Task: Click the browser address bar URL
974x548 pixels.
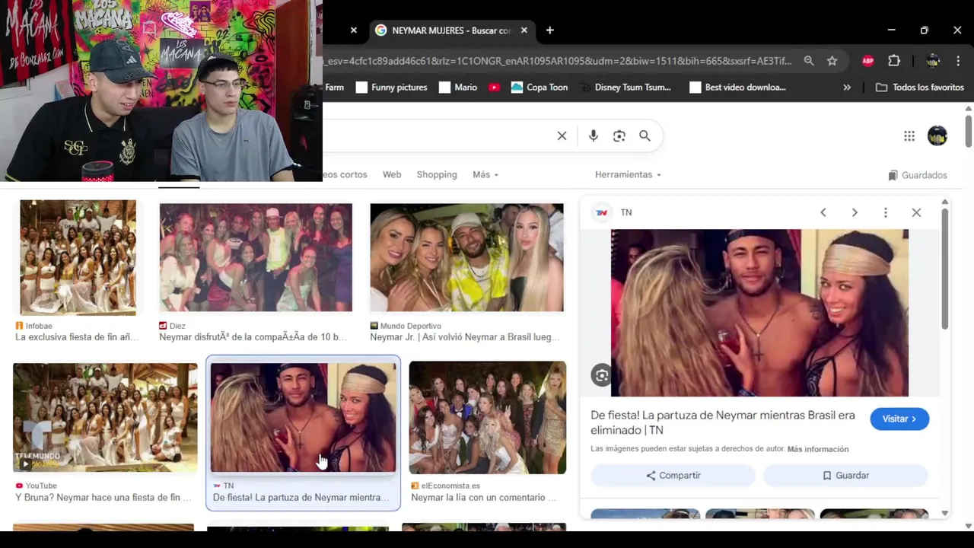Action: tap(559, 61)
